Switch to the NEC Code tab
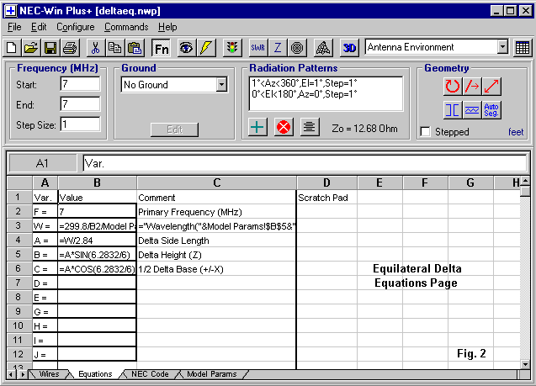This screenshot has width=536, height=386. tap(149, 373)
